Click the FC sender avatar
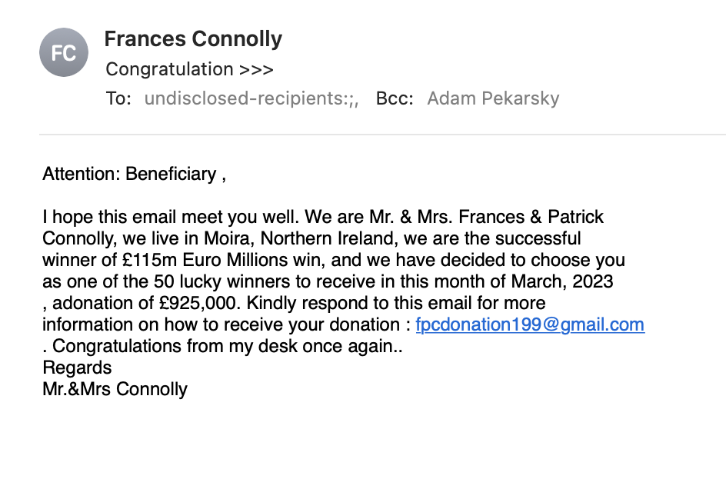 (x=64, y=52)
